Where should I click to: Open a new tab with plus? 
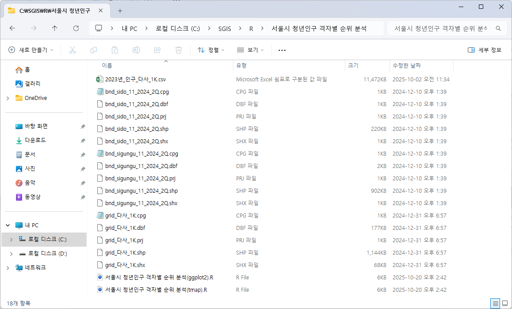click(120, 11)
